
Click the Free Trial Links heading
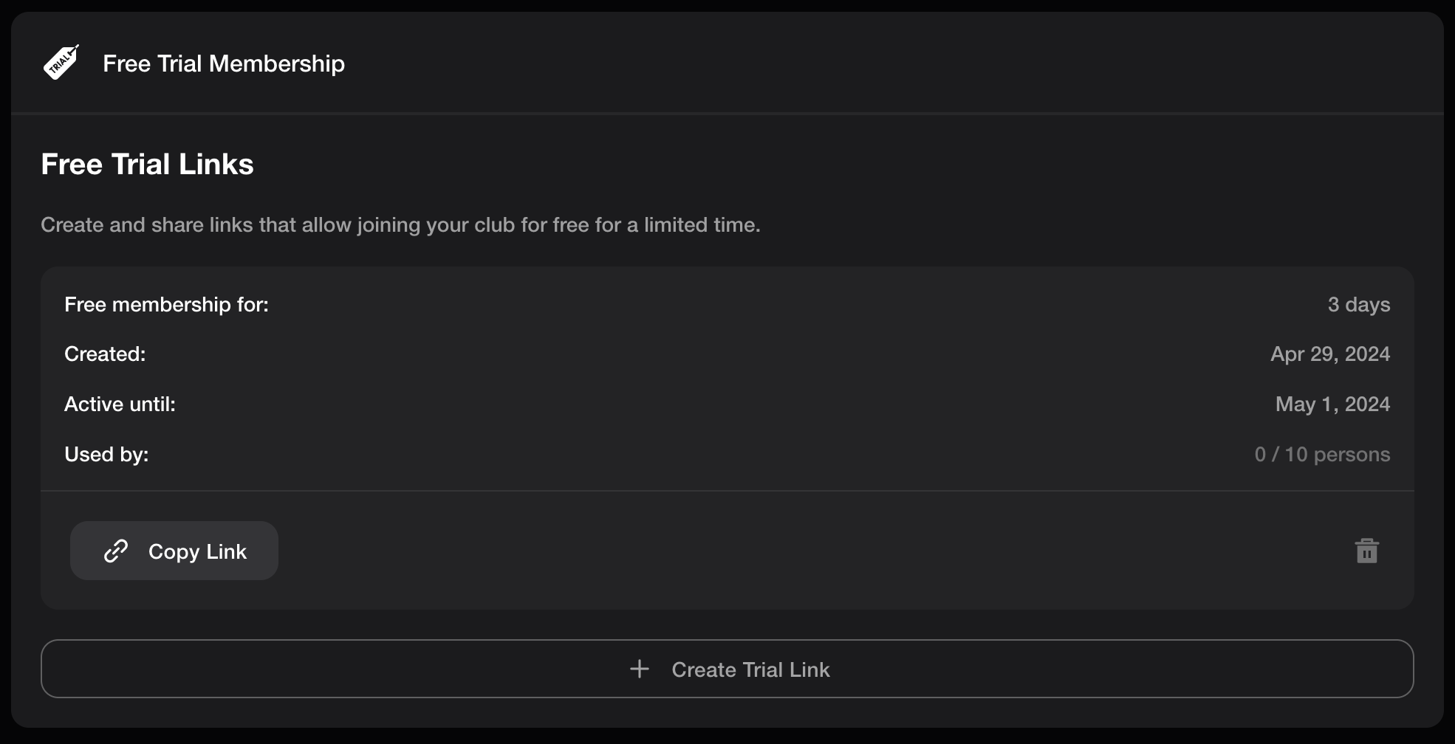tap(148, 164)
